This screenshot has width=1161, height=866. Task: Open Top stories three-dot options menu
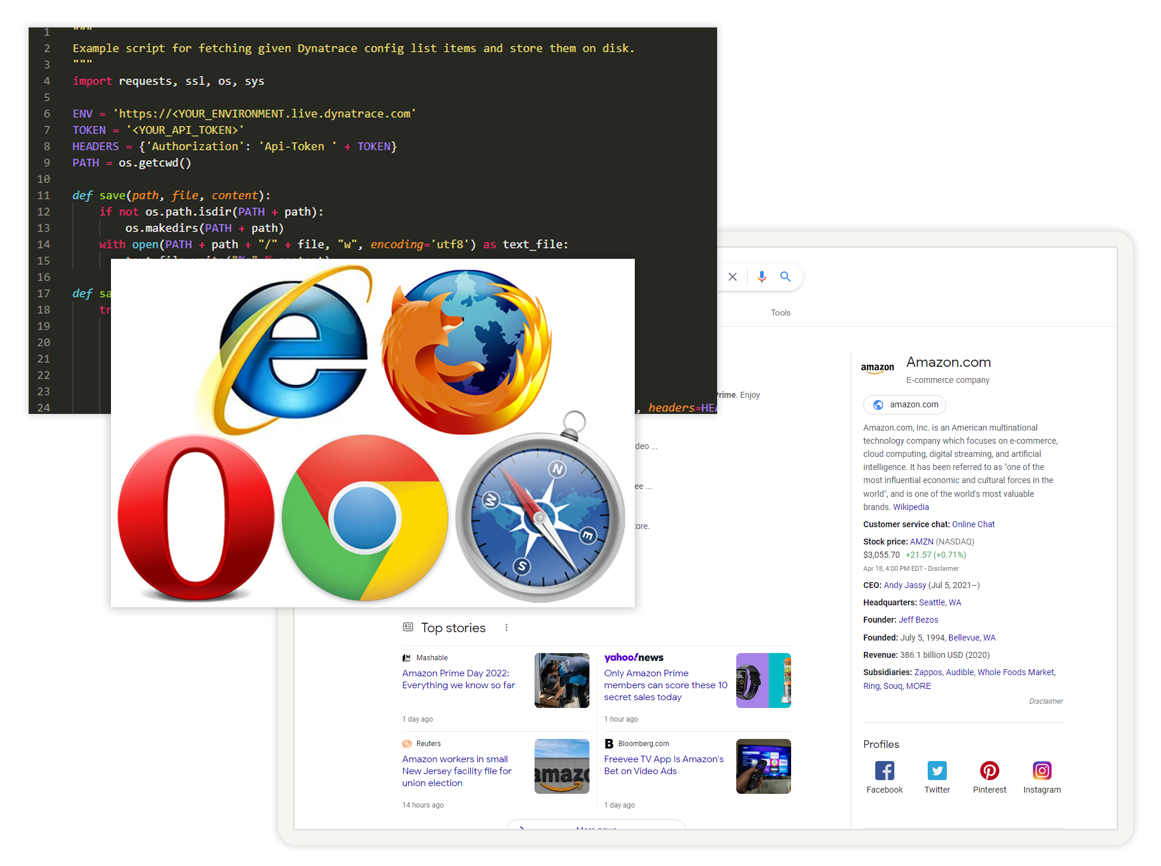[507, 627]
